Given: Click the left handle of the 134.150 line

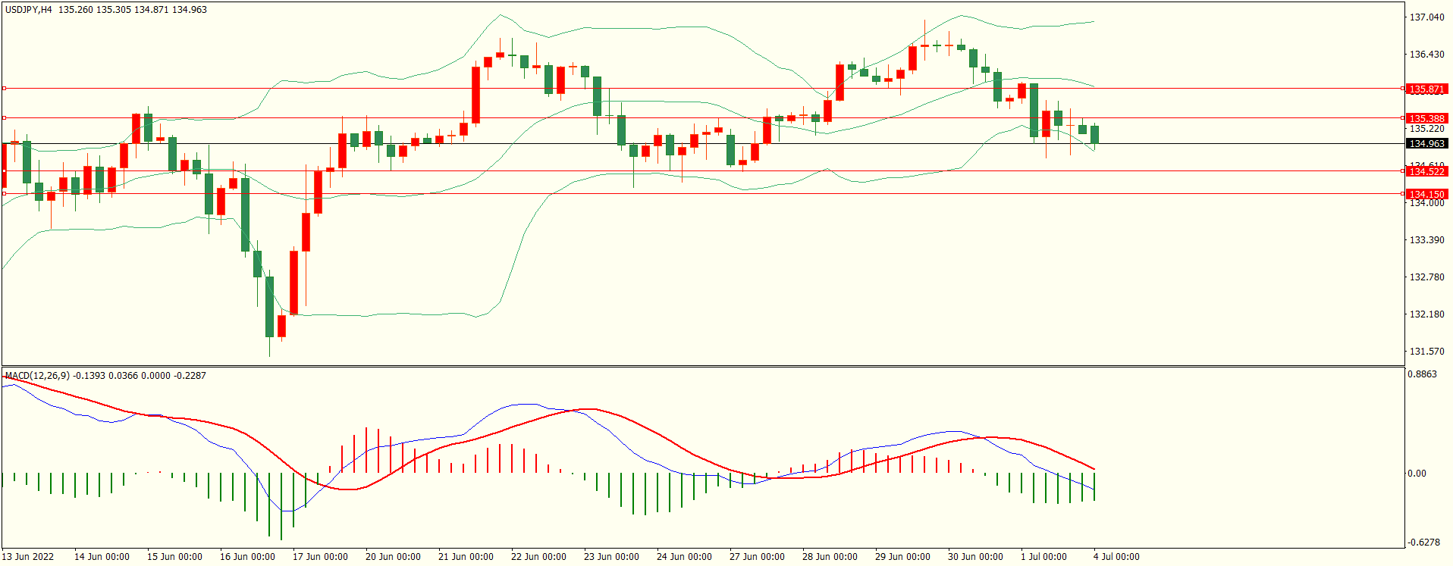Looking at the screenshot, I should pyautogui.click(x=4, y=194).
